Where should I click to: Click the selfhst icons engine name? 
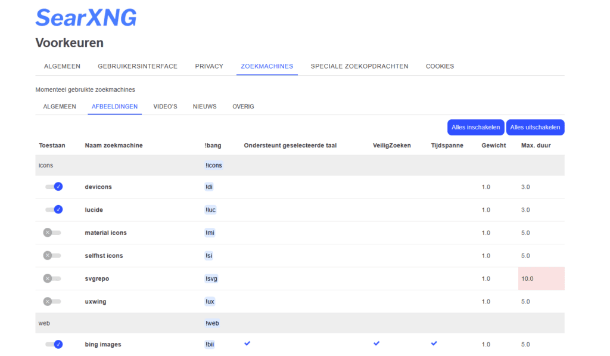pyautogui.click(x=104, y=256)
